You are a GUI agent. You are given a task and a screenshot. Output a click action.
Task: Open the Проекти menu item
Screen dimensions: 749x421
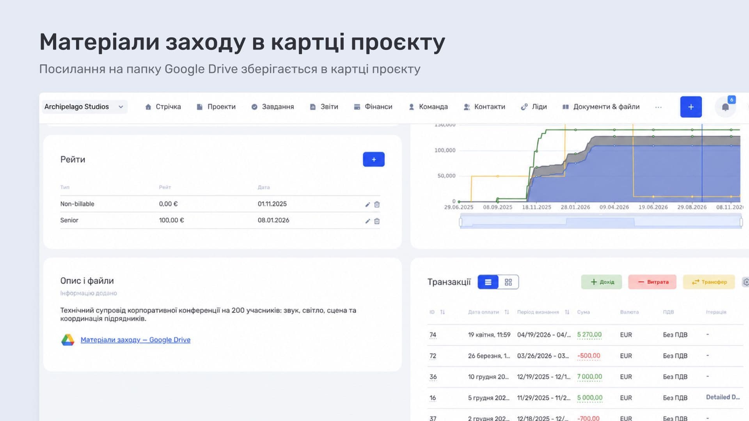[x=216, y=107]
